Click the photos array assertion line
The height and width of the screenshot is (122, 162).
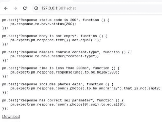[85, 88]
